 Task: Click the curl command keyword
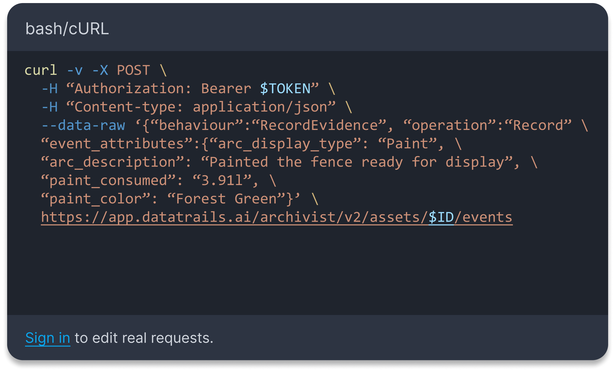pyautogui.click(x=41, y=70)
